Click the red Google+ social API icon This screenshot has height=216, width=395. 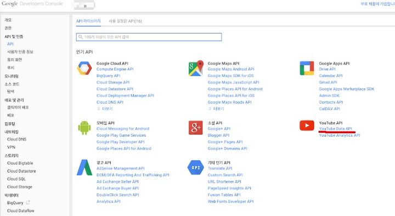(x=195, y=127)
